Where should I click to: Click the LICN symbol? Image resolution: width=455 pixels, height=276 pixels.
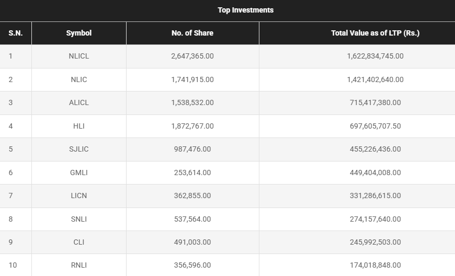[78, 196]
